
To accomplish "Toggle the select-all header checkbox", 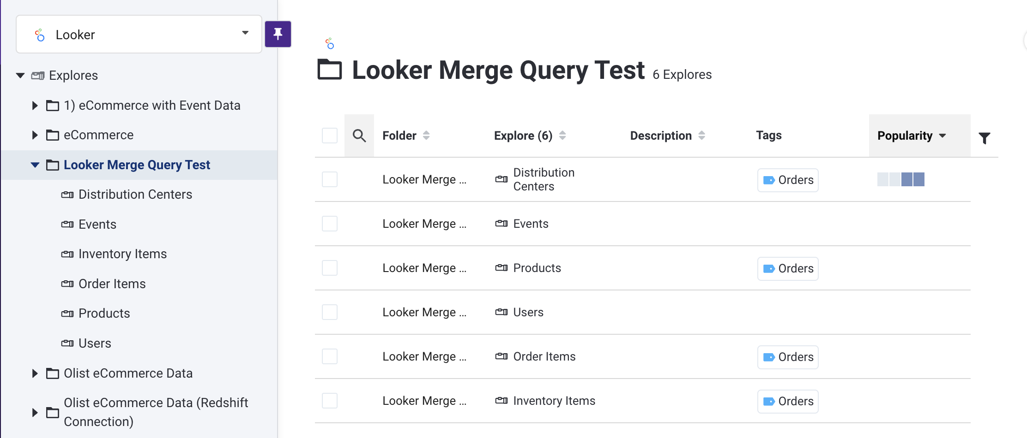I will point(330,136).
